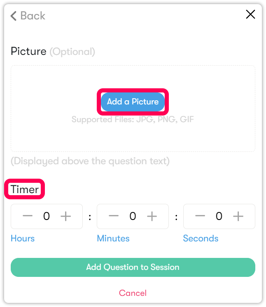
Task: Click the Seconds label under the timer
Action: [x=201, y=239]
